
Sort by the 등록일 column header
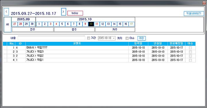tap(138, 44)
